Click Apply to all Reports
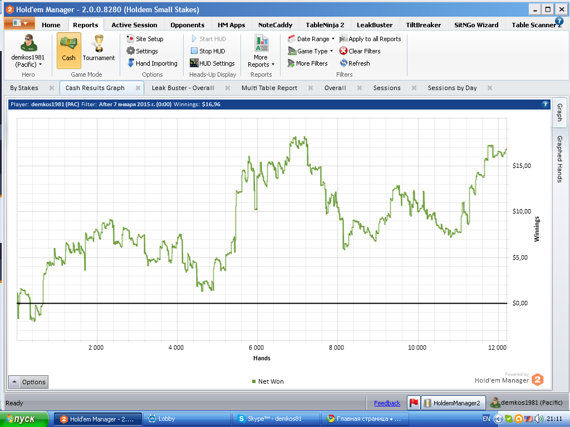570x427 pixels. click(370, 39)
